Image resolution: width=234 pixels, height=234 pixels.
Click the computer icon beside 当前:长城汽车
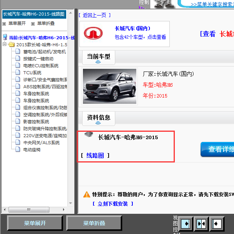(x=5, y=37)
